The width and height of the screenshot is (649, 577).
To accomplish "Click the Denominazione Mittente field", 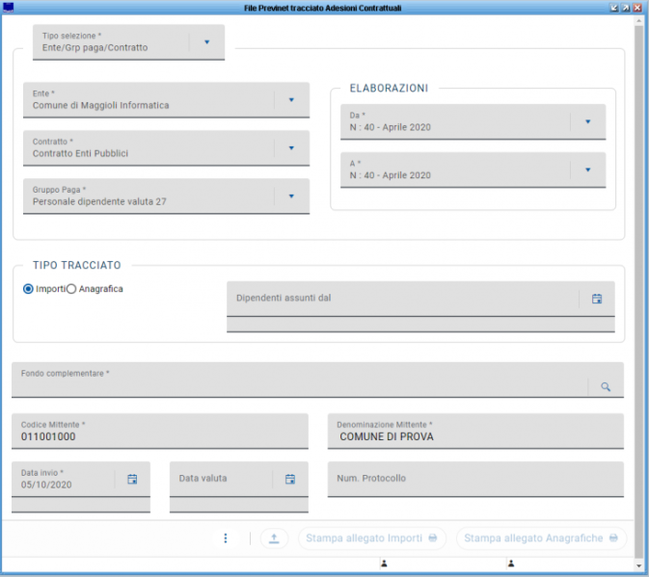I will (x=475, y=432).
